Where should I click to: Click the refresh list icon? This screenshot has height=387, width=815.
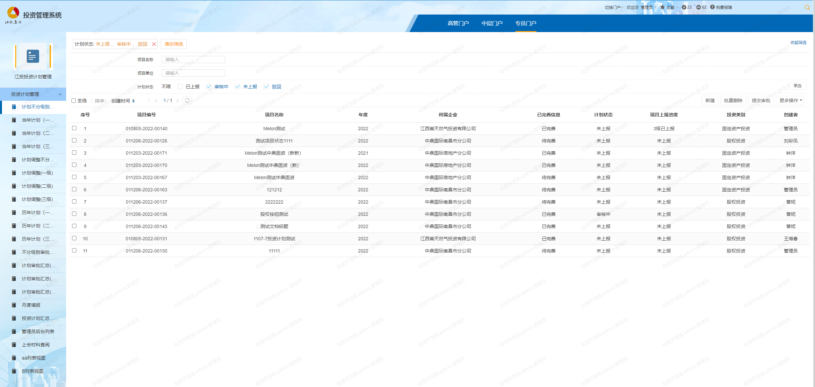(x=187, y=100)
